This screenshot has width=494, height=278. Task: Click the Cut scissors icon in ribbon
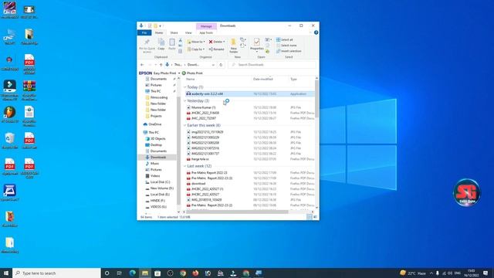pos(180,40)
